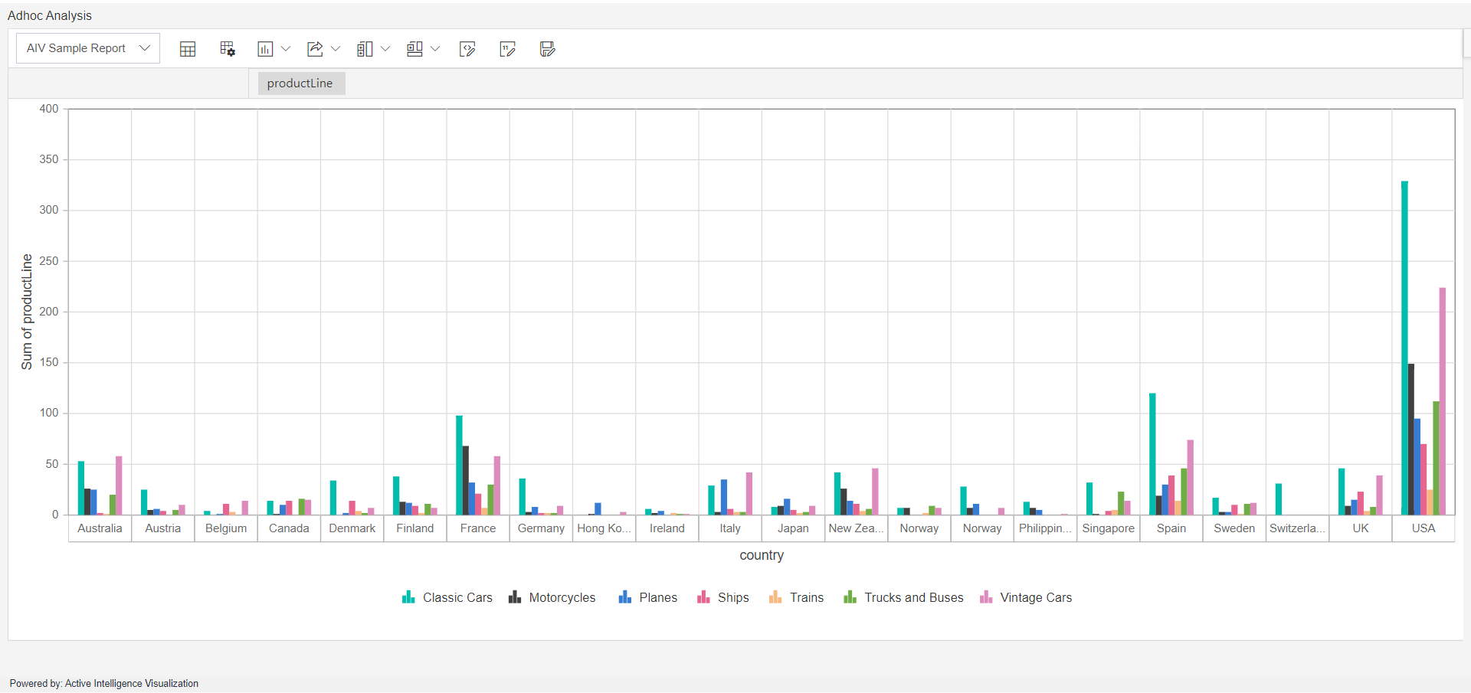Image resolution: width=1471 pixels, height=693 pixels.
Task: Click the bar chart type icon
Action: pos(265,49)
